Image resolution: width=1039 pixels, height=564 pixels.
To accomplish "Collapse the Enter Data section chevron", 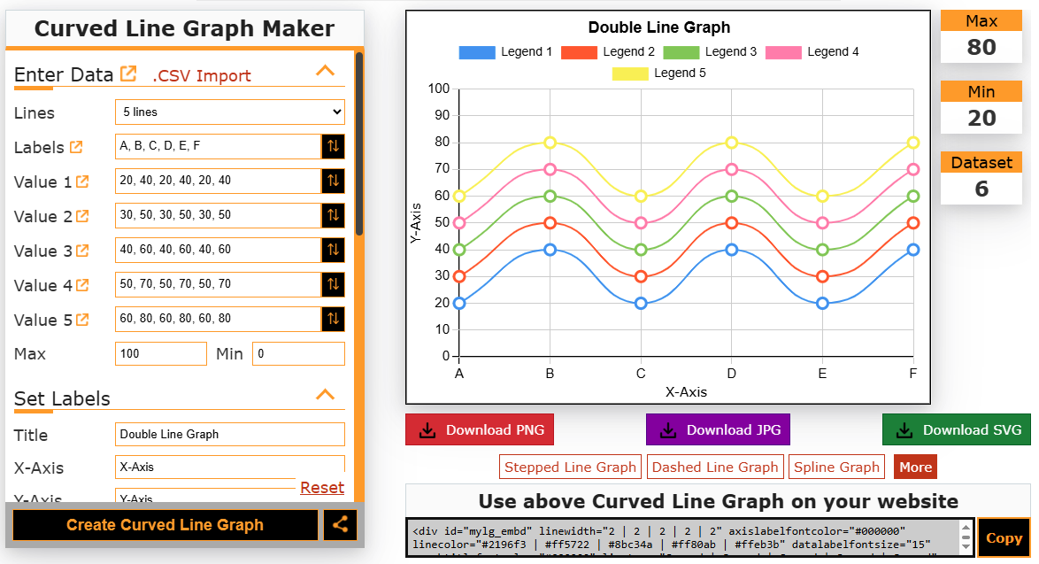I will 325,70.
